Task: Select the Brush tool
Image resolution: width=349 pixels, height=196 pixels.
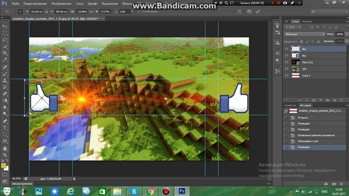Action: pos(5,73)
